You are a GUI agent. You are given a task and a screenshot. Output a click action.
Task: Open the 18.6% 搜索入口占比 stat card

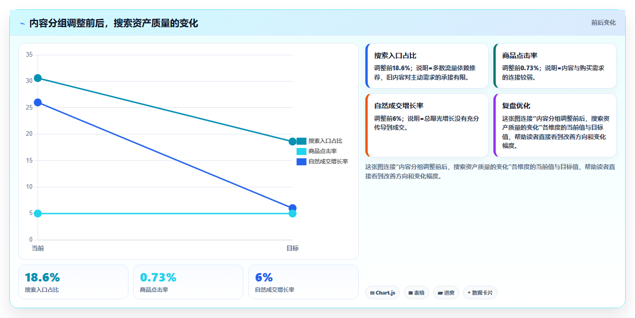coord(73,282)
